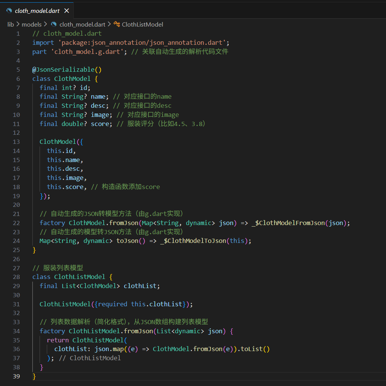The width and height of the screenshot is (386, 386).
Task: Click class ClothListModel declaration on line 28
Action: [80, 277]
